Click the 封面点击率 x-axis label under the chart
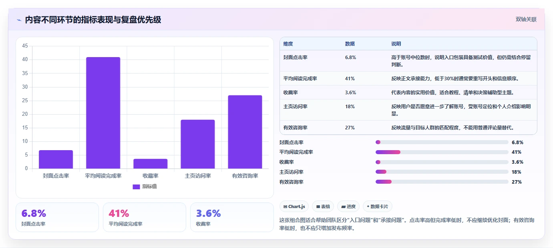553x248 pixels. tap(56, 176)
